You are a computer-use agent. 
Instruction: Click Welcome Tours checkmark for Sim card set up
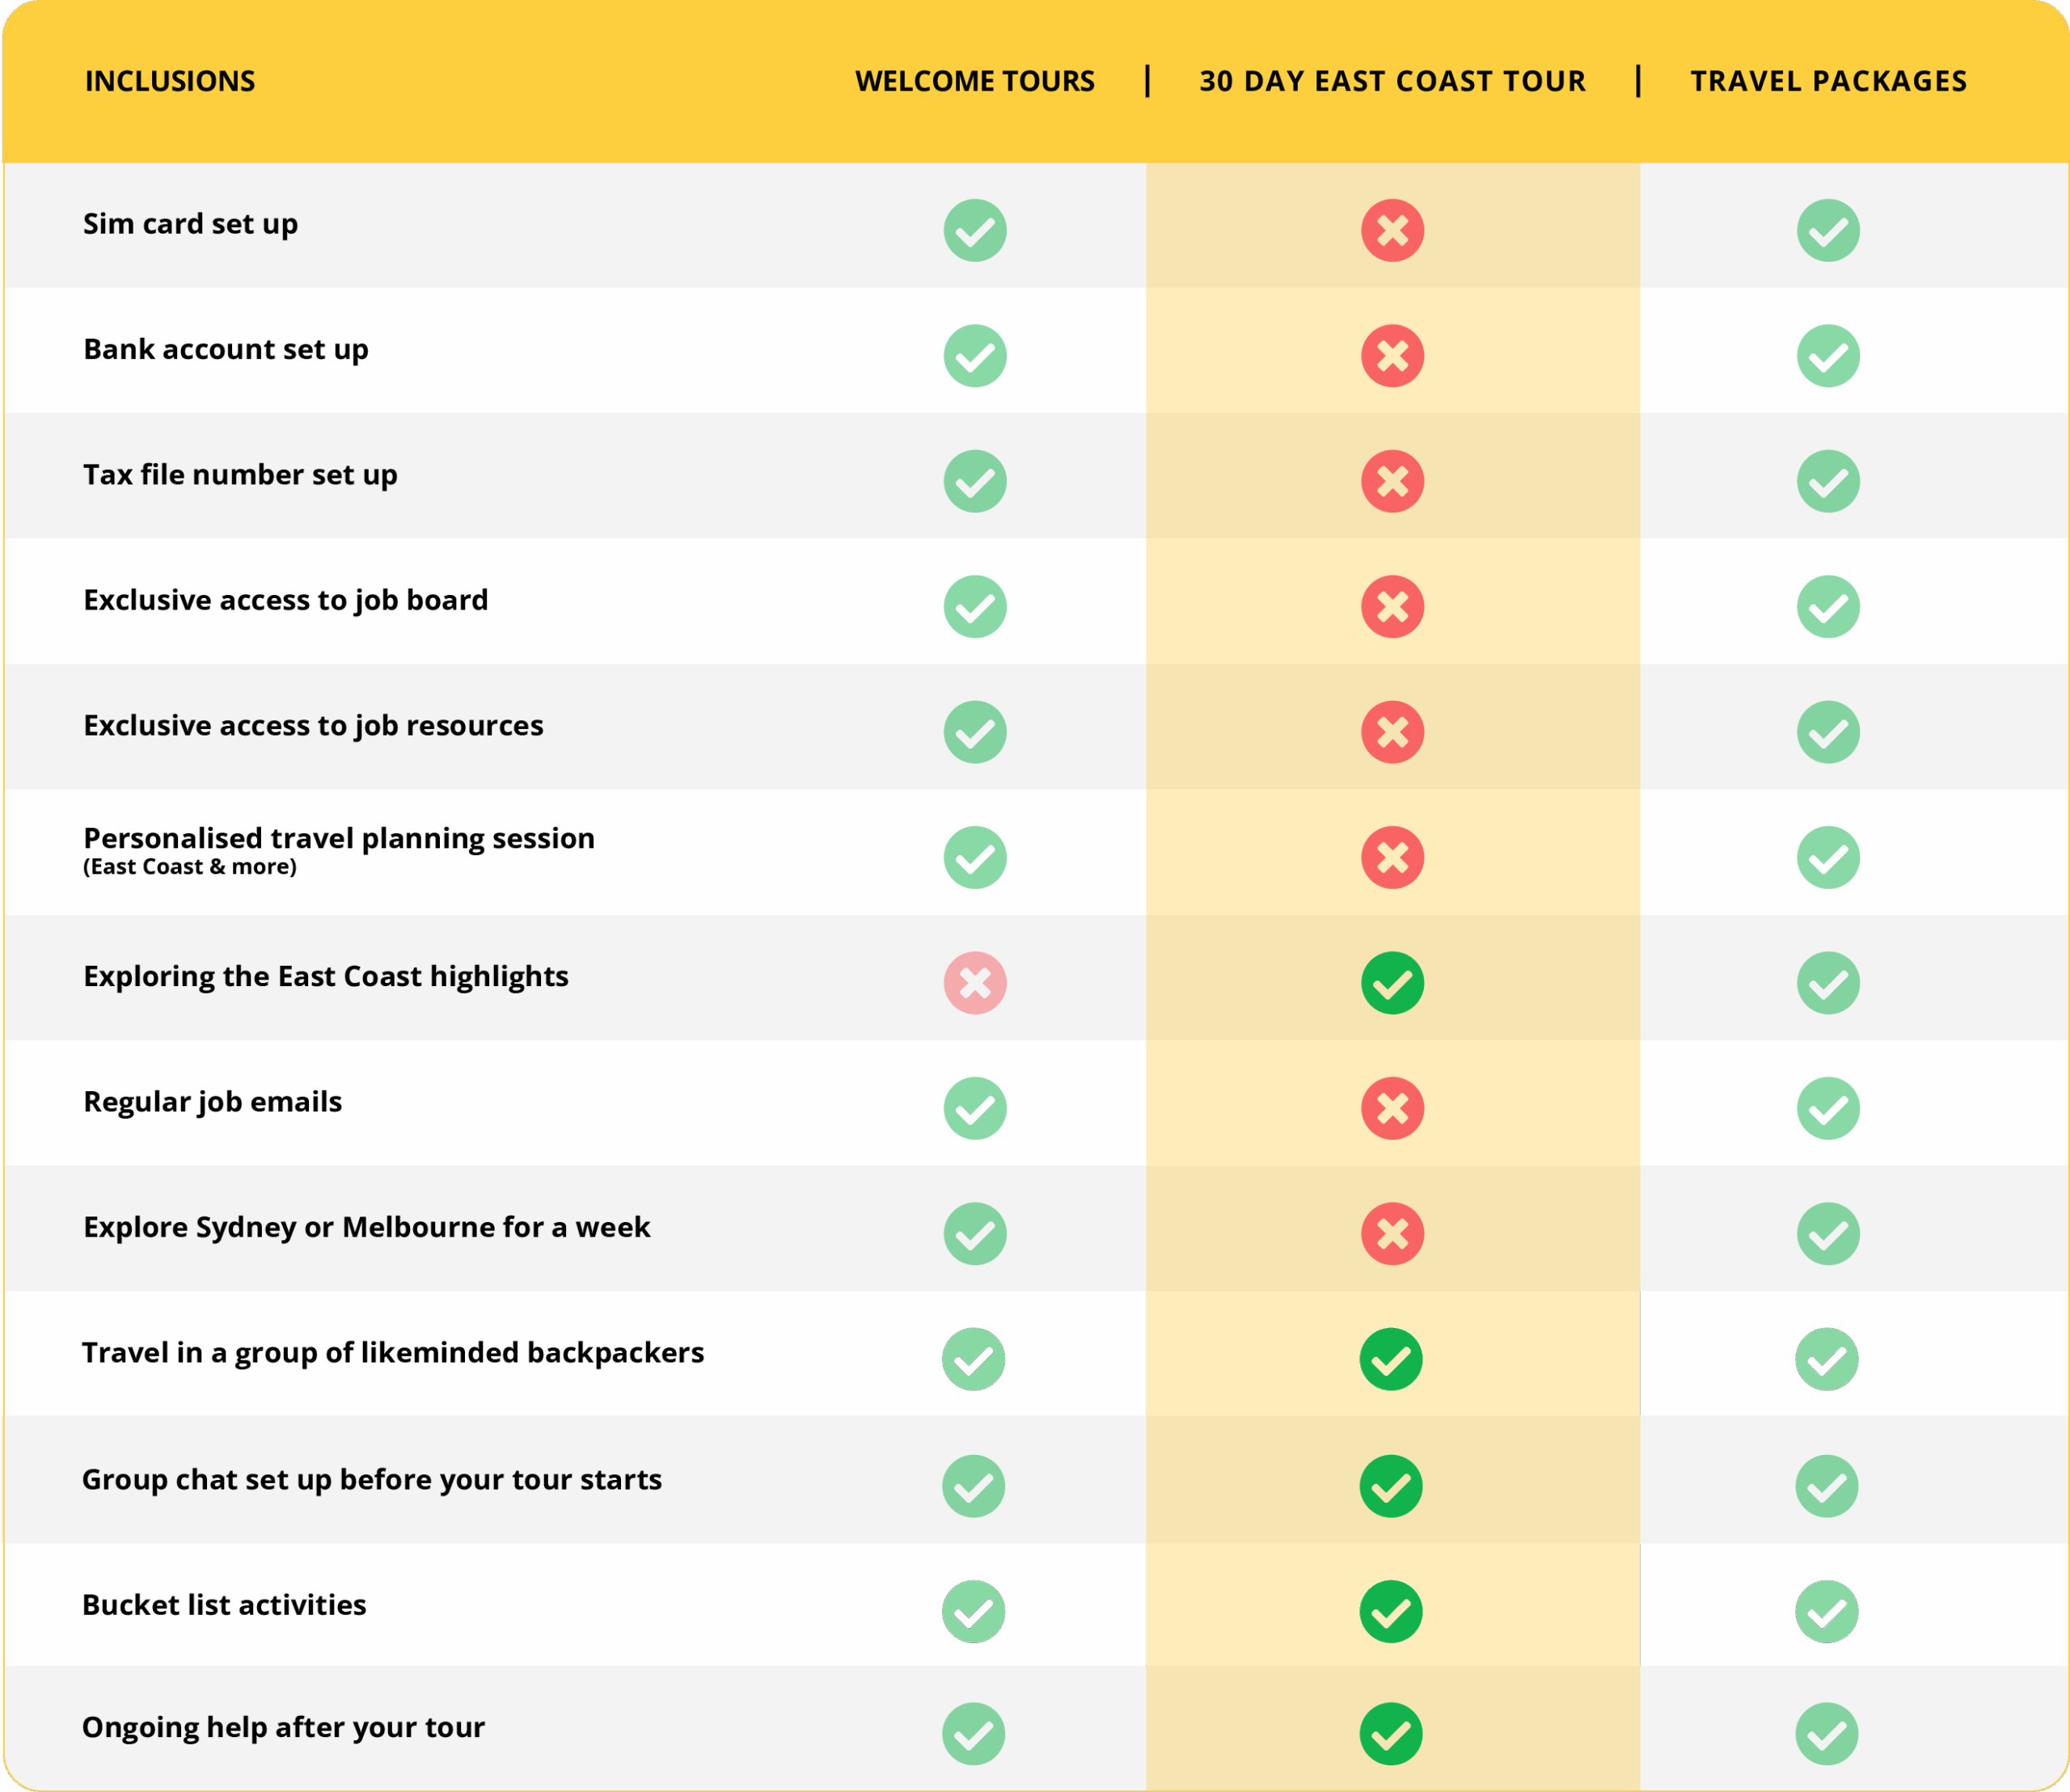tap(974, 231)
